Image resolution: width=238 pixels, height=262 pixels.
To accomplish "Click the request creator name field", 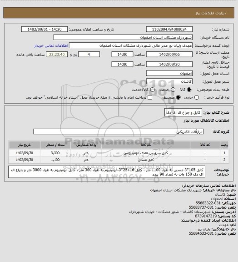I will tap(131, 45).
